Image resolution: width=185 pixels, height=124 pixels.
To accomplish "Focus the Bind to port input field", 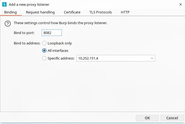I will [52, 33].
